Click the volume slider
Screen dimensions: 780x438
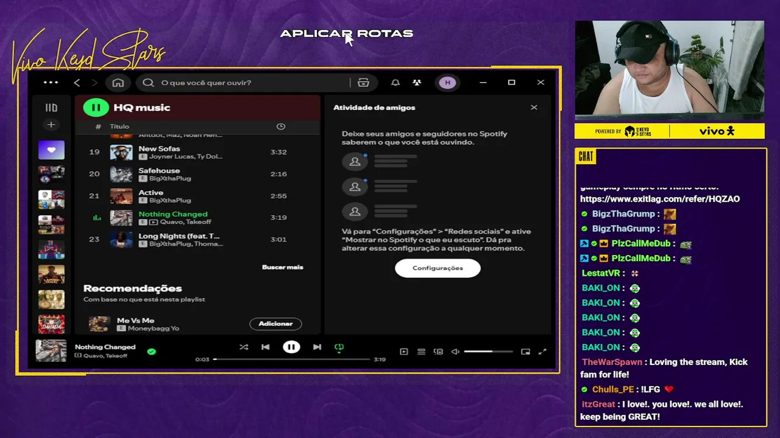click(x=488, y=352)
